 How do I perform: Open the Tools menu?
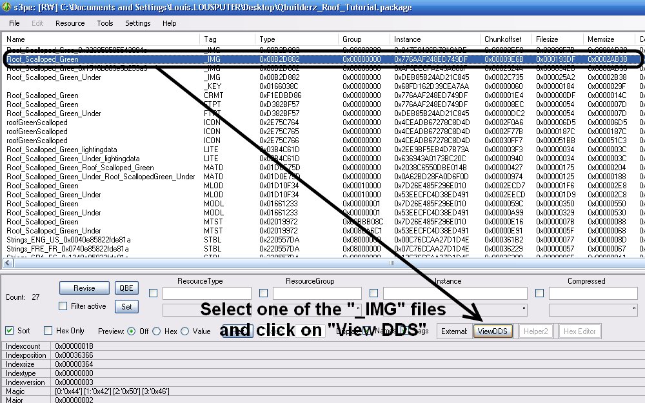[x=105, y=23]
